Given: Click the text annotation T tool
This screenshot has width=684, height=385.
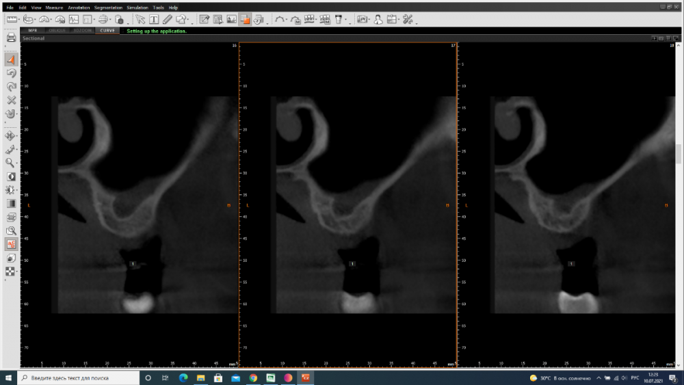Looking at the screenshot, I should (x=154, y=19).
